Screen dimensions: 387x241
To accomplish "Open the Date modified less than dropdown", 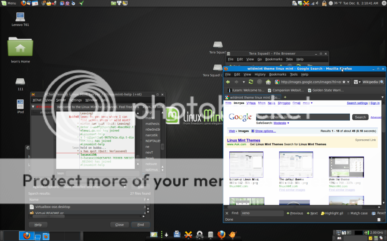I will coord(95,187).
